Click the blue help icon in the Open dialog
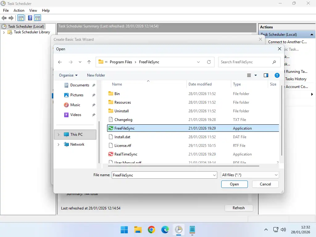316x237 pixels. click(x=277, y=75)
